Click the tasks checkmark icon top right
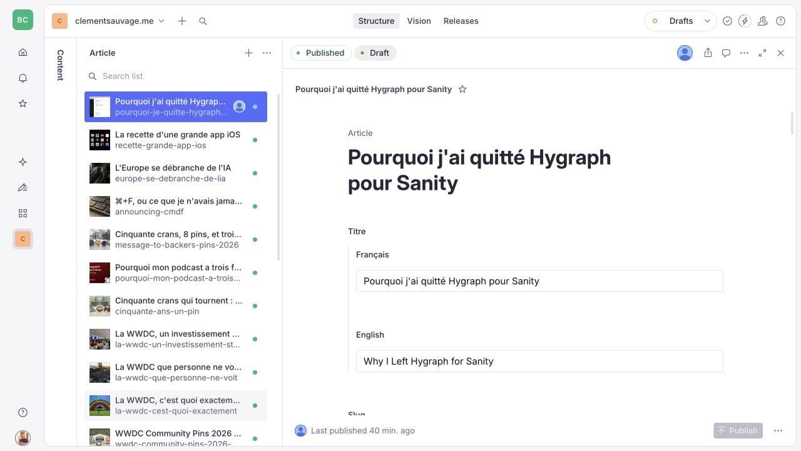This screenshot has height=451, width=801. [727, 21]
